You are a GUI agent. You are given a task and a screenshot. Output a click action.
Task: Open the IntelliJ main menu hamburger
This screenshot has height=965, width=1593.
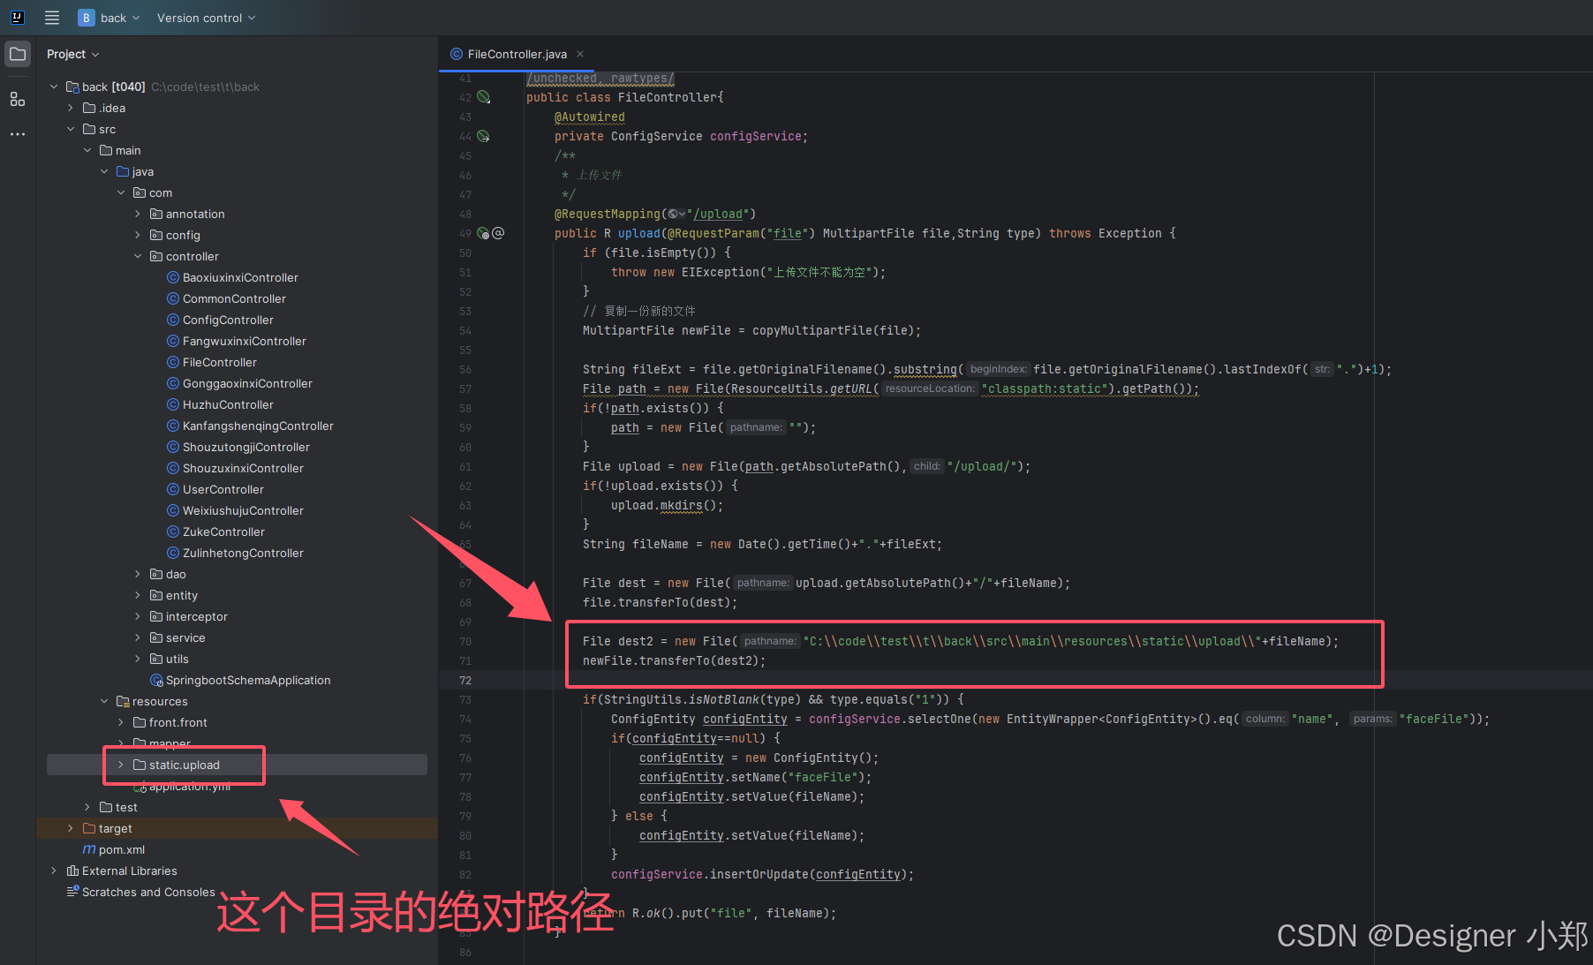point(52,18)
